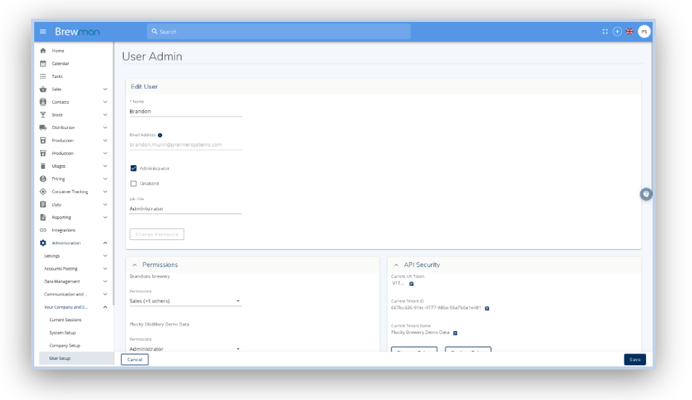Click the help question mark icon

tap(645, 194)
